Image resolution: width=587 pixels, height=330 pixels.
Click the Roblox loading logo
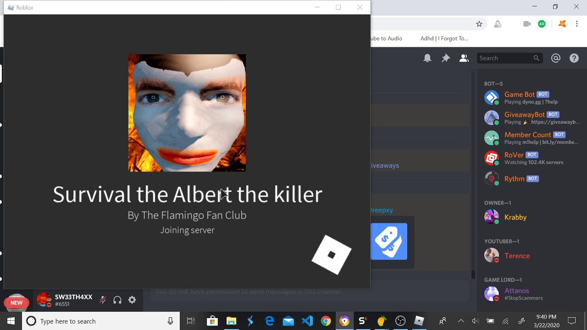coord(332,255)
